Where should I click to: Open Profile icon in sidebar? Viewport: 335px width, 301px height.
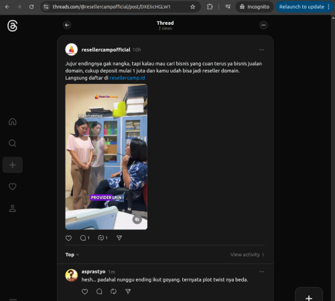13,208
